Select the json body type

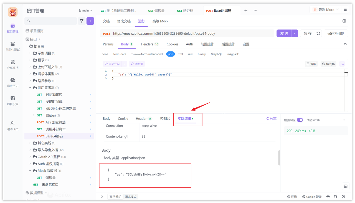(x=170, y=54)
